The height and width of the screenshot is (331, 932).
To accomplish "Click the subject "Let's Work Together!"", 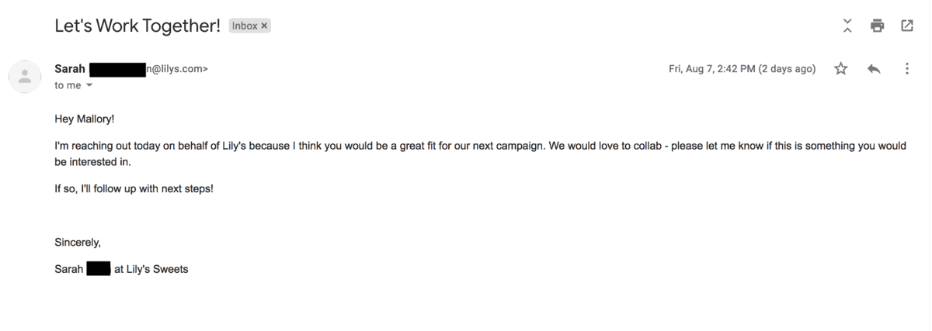I will [x=137, y=26].
